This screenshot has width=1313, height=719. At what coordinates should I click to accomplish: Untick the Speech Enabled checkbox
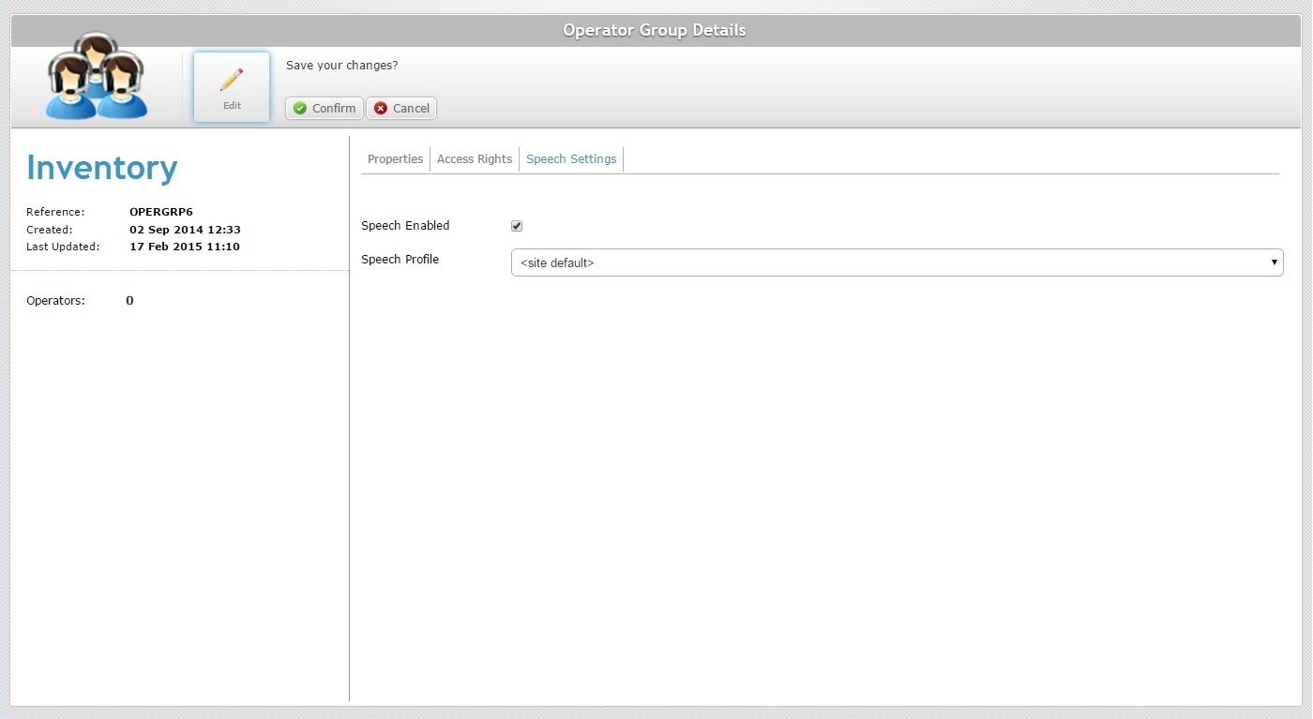(517, 226)
